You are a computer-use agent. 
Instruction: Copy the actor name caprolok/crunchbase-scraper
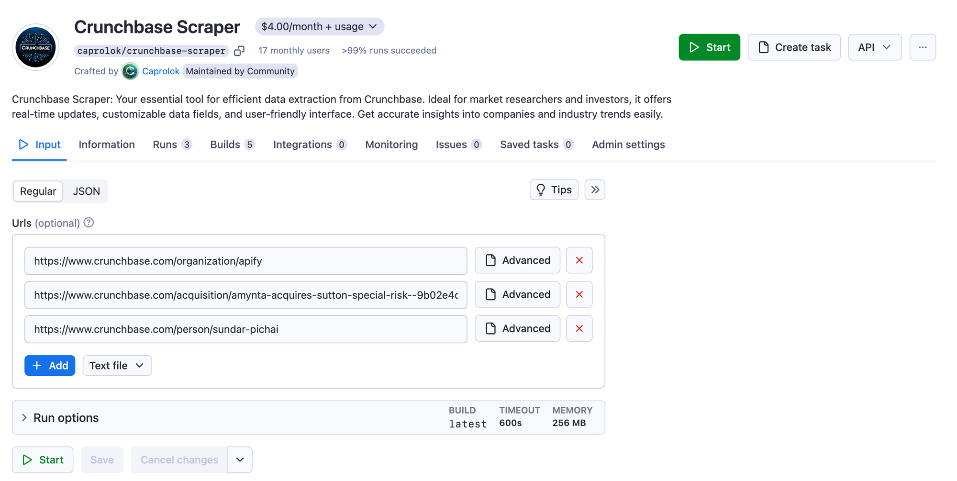coord(239,50)
